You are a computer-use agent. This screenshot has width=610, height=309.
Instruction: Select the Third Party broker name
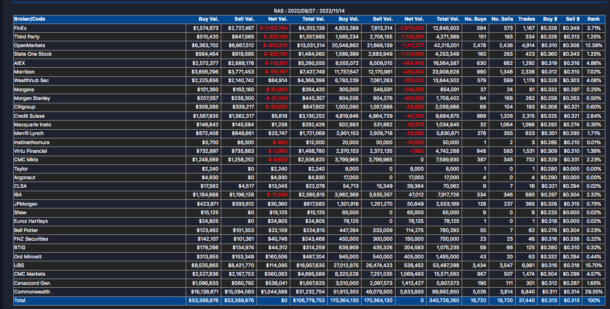click(27, 37)
